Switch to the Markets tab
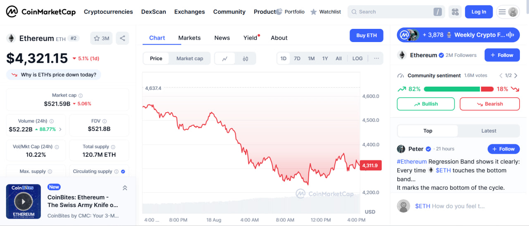529x226 pixels. pyautogui.click(x=189, y=38)
